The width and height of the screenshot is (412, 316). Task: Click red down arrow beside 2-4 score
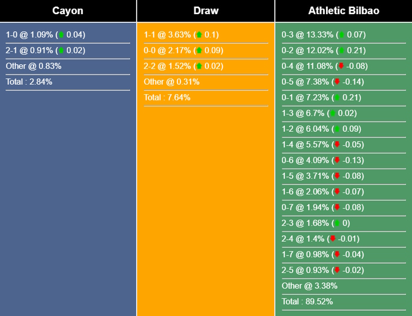[333, 239]
